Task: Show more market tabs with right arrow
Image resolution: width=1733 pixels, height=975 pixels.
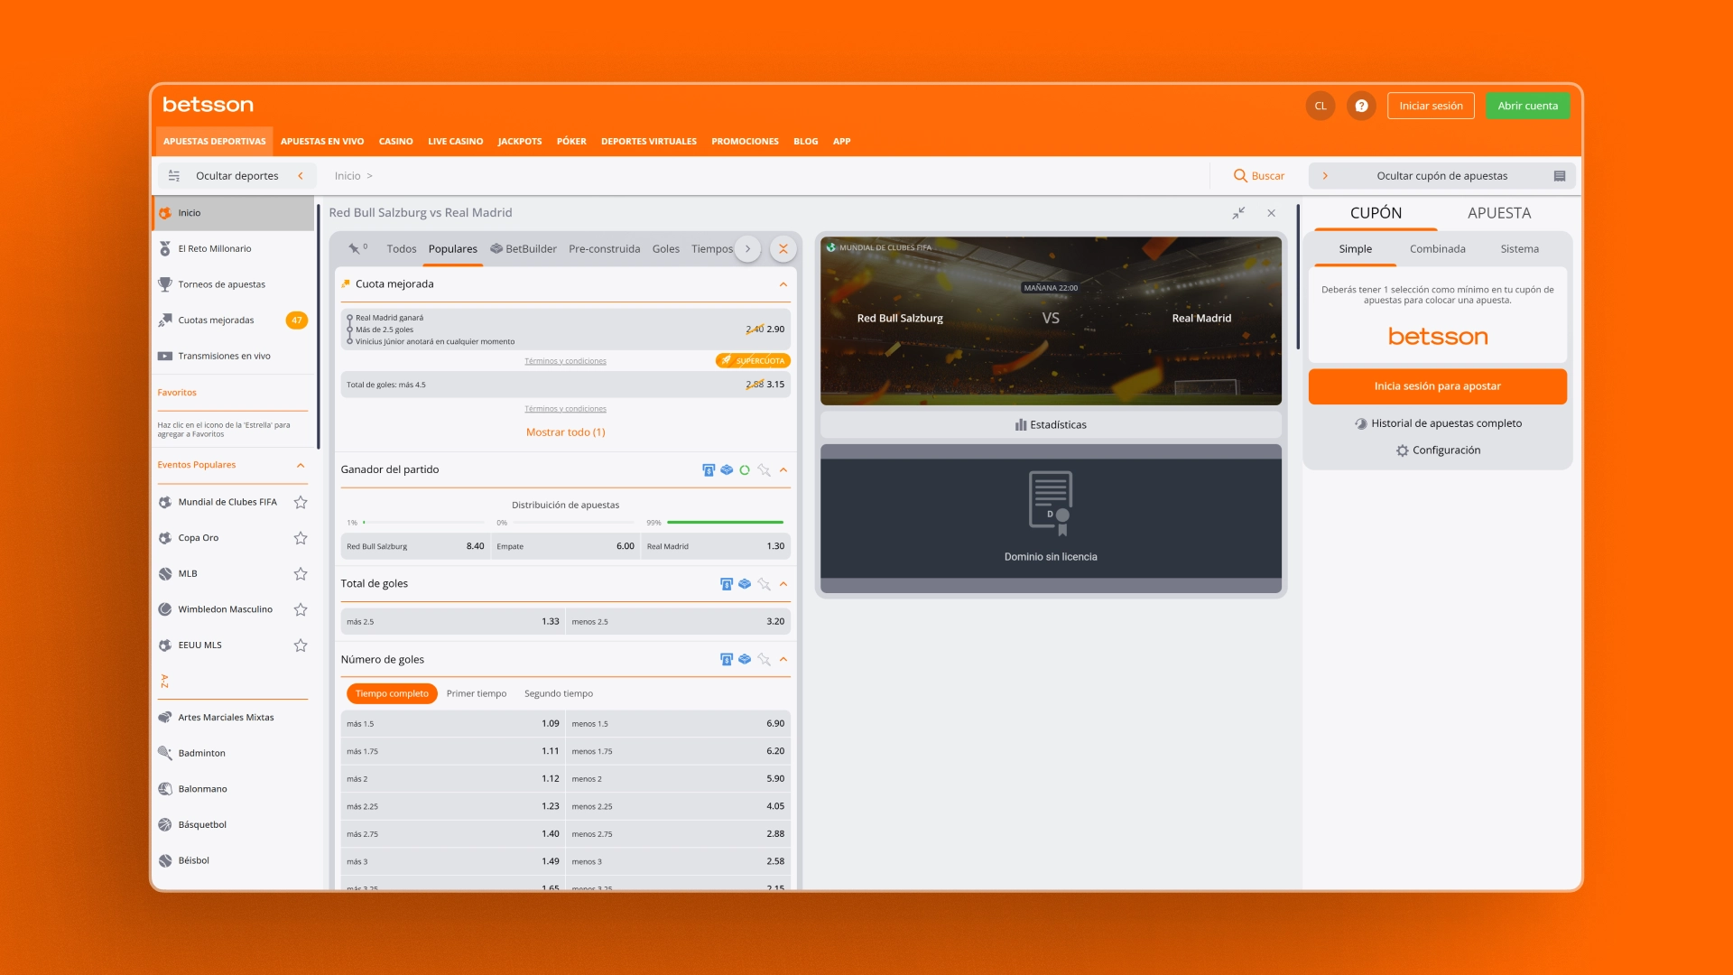Action: 747,249
